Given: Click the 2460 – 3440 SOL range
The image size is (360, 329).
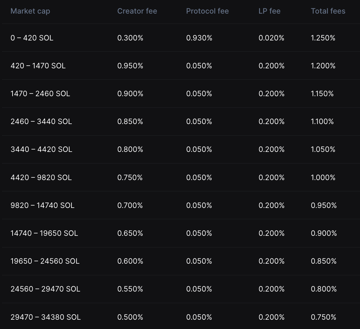Looking at the screenshot, I should [41, 122].
